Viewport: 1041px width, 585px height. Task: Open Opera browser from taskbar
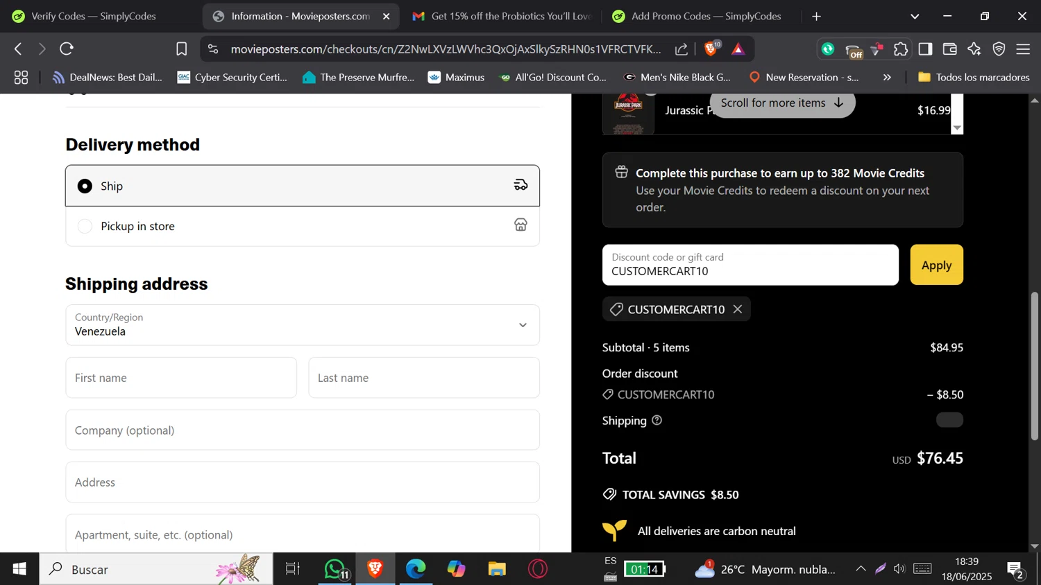538,569
